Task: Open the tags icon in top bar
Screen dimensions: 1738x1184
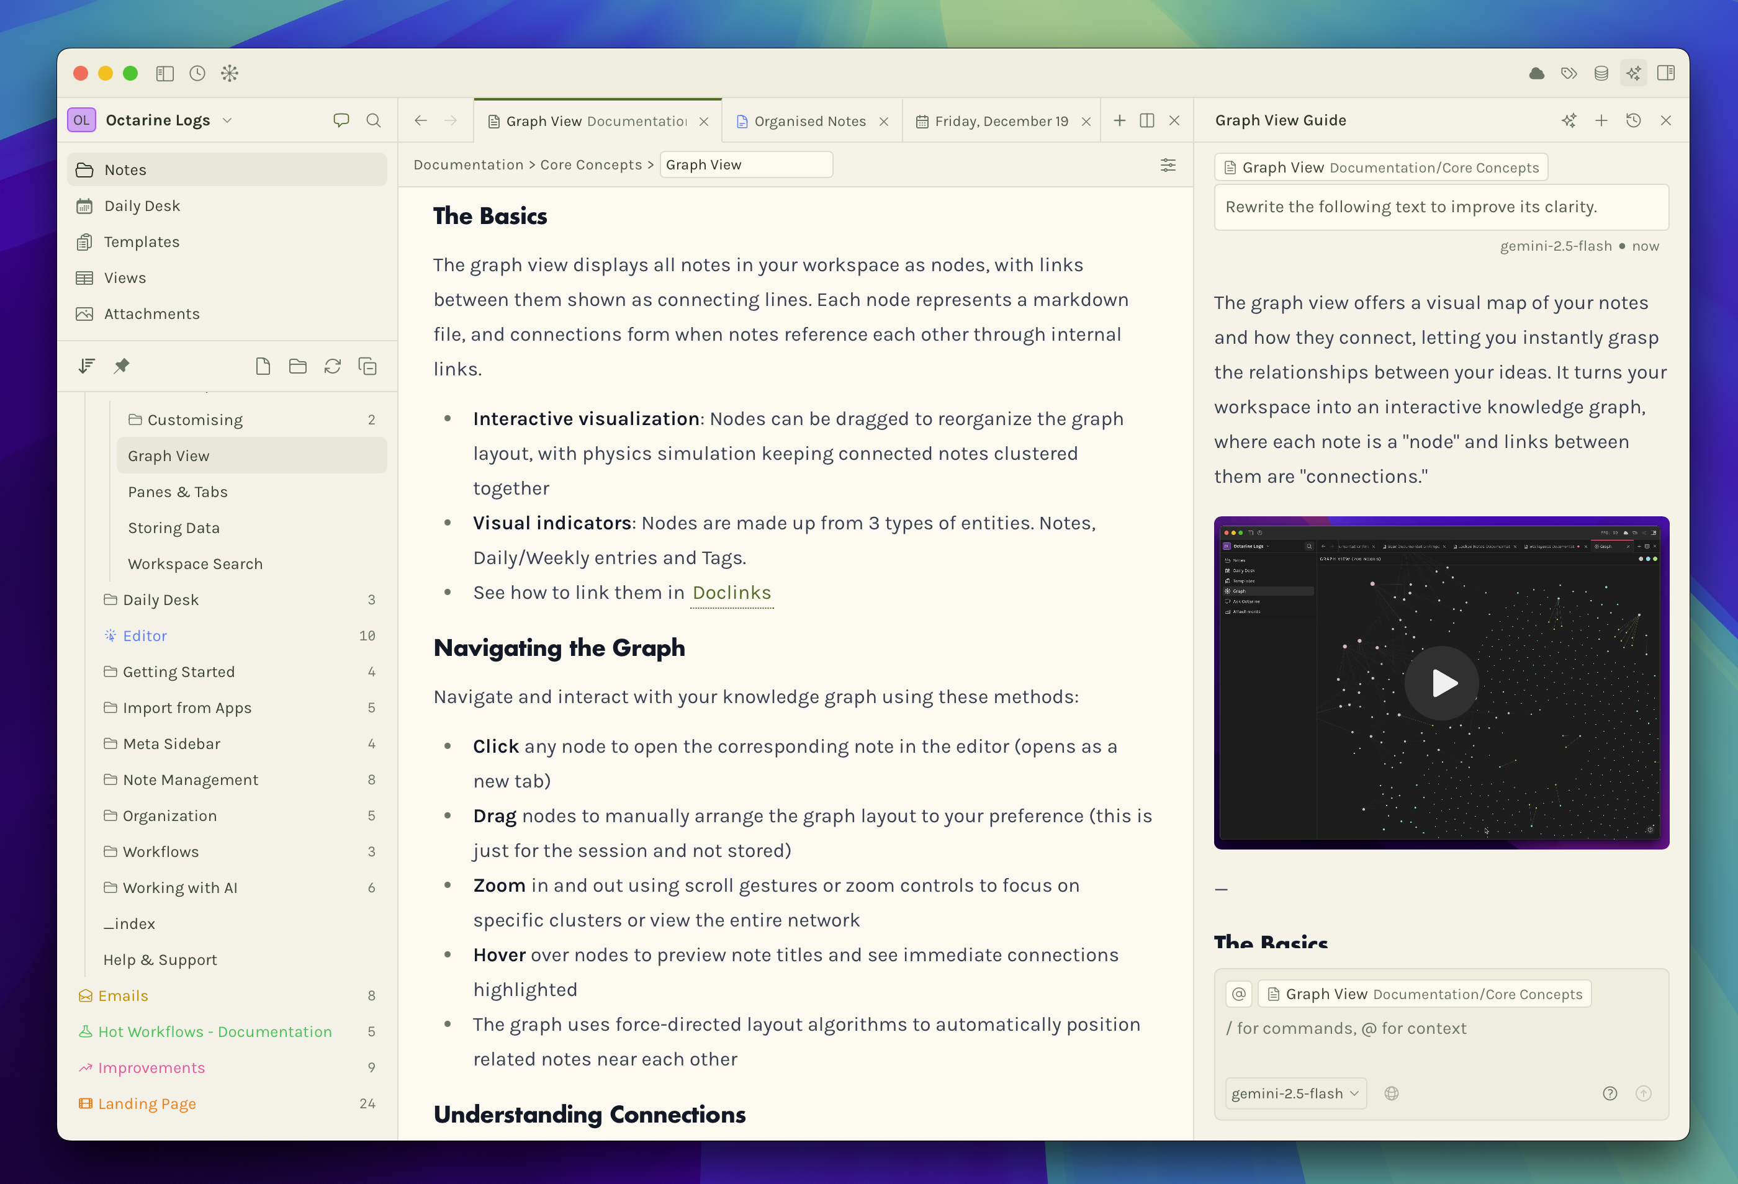Action: (1569, 73)
